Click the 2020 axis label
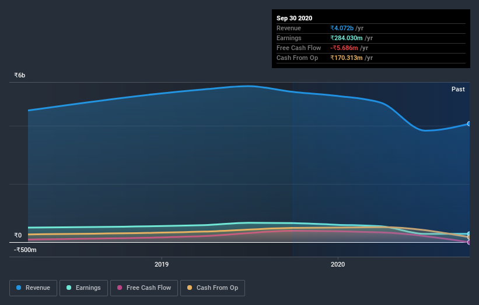The height and width of the screenshot is (305, 479). tap(338, 264)
